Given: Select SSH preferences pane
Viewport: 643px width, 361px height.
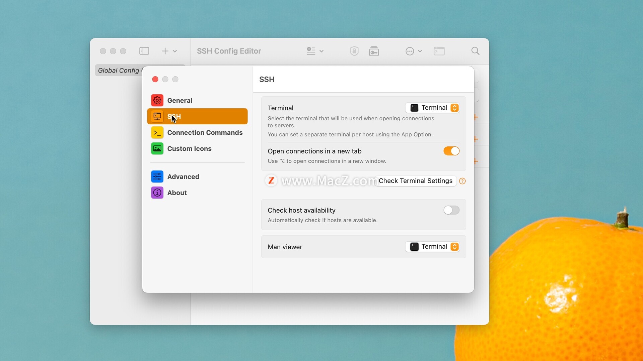Looking at the screenshot, I should pos(197,116).
